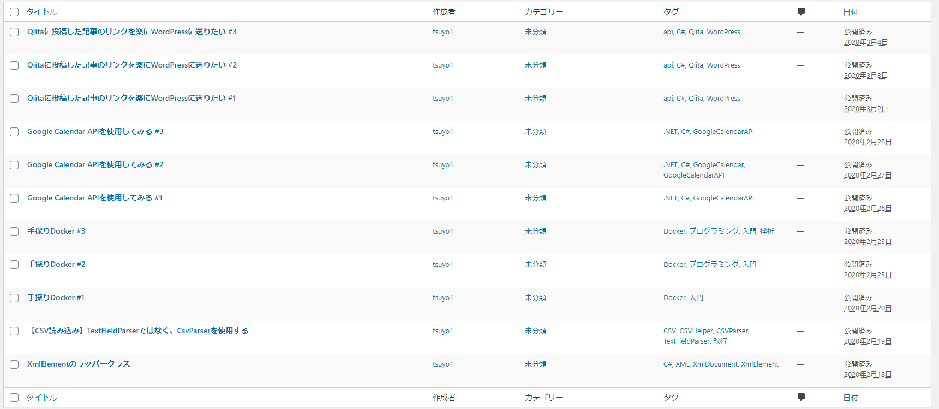Select checkbox for Google Calendar API #2
Screen dimensions: 939x409
tap(14, 165)
